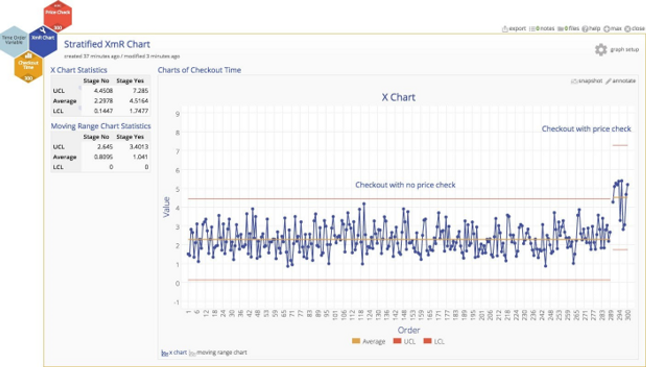Image resolution: width=646 pixels, height=367 pixels.
Task: Click Moving Range Chart Statistics heading
Action: [x=101, y=126]
